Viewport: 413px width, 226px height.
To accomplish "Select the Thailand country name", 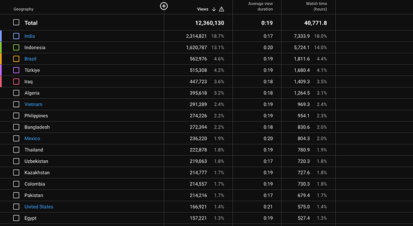I will tap(34, 149).
